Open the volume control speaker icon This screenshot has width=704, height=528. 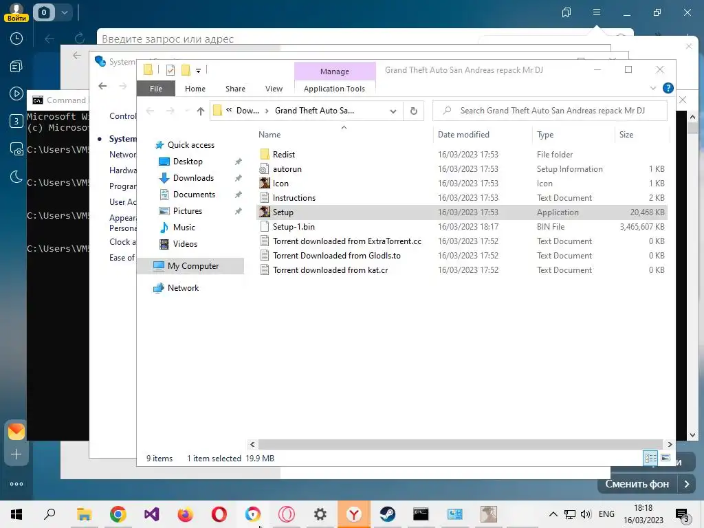(586, 514)
